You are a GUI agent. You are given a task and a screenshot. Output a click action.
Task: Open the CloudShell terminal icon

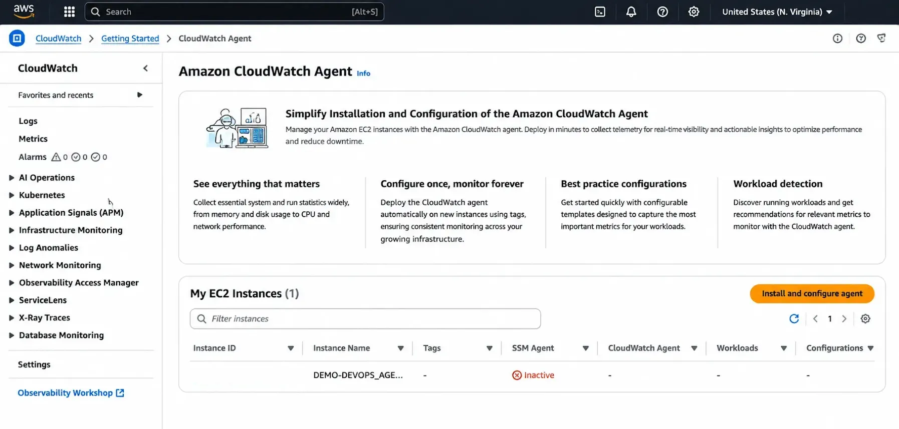[x=600, y=12]
